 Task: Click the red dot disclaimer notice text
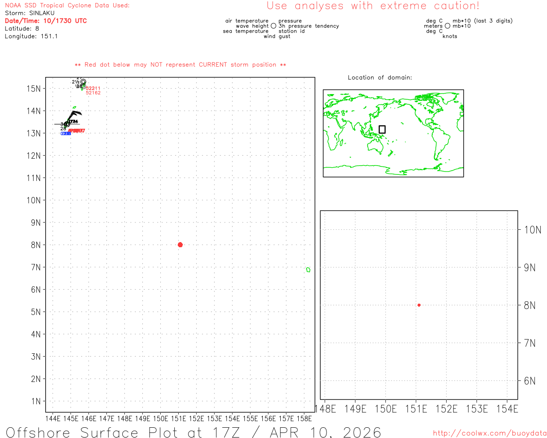pyautogui.click(x=180, y=65)
